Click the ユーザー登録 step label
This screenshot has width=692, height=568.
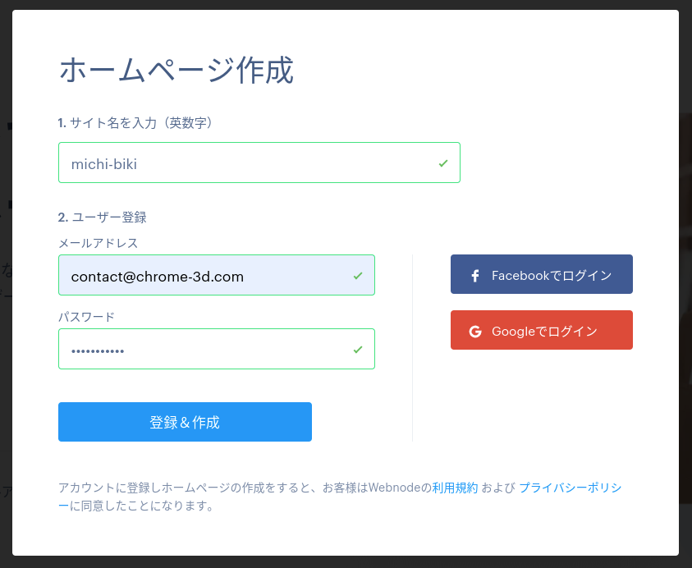103,218
